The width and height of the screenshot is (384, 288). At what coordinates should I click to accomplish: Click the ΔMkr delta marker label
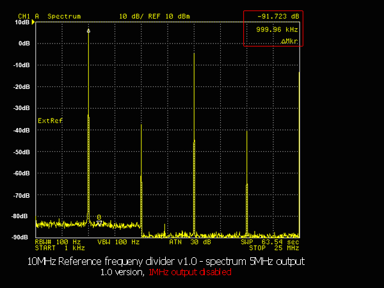point(289,42)
